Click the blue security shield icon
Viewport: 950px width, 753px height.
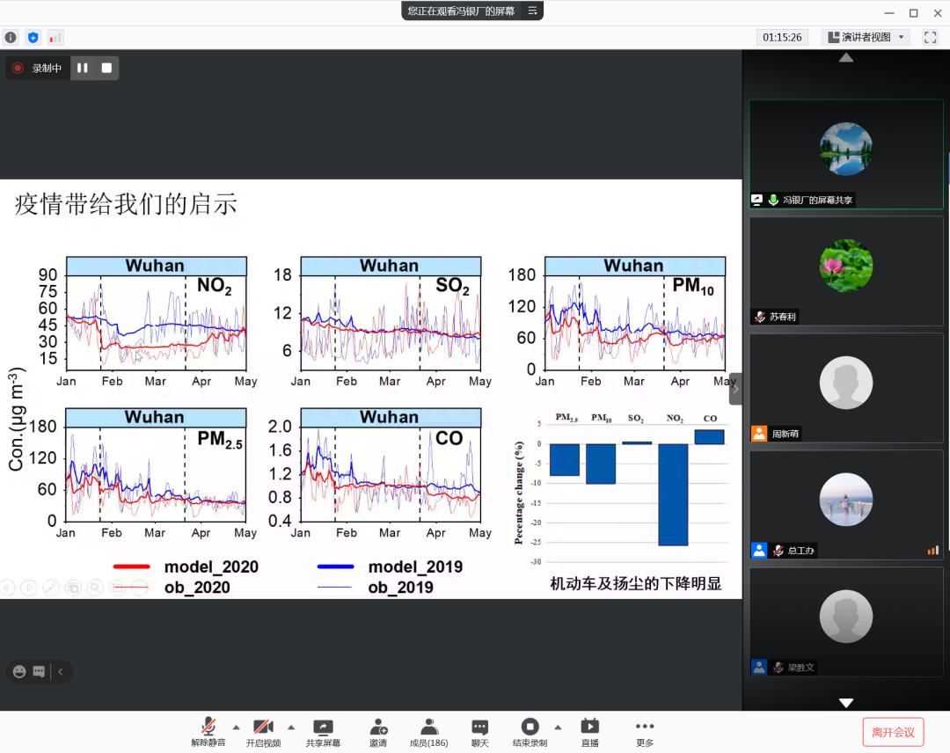pos(33,38)
